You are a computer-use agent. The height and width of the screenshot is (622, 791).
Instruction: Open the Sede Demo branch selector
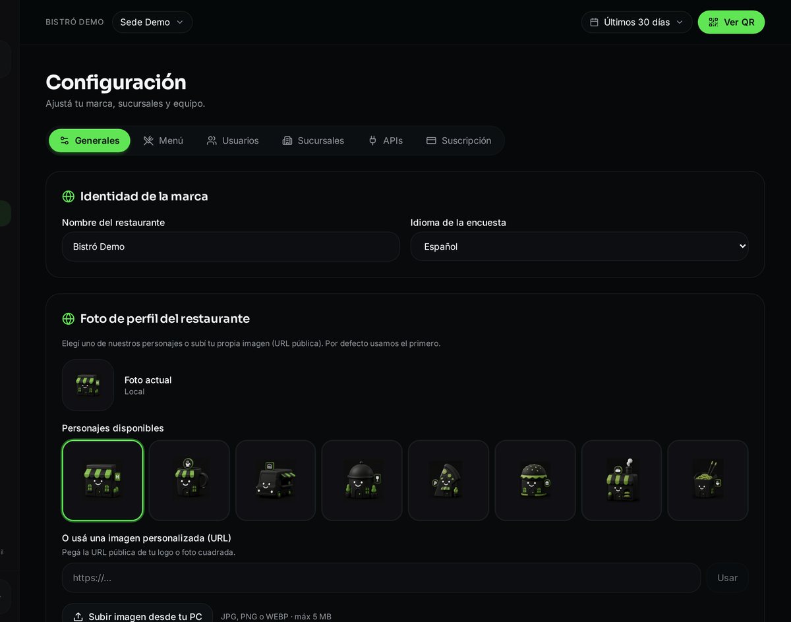pyautogui.click(x=152, y=22)
